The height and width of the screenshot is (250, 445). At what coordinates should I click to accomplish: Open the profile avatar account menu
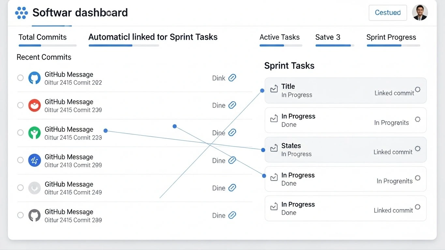(x=420, y=12)
